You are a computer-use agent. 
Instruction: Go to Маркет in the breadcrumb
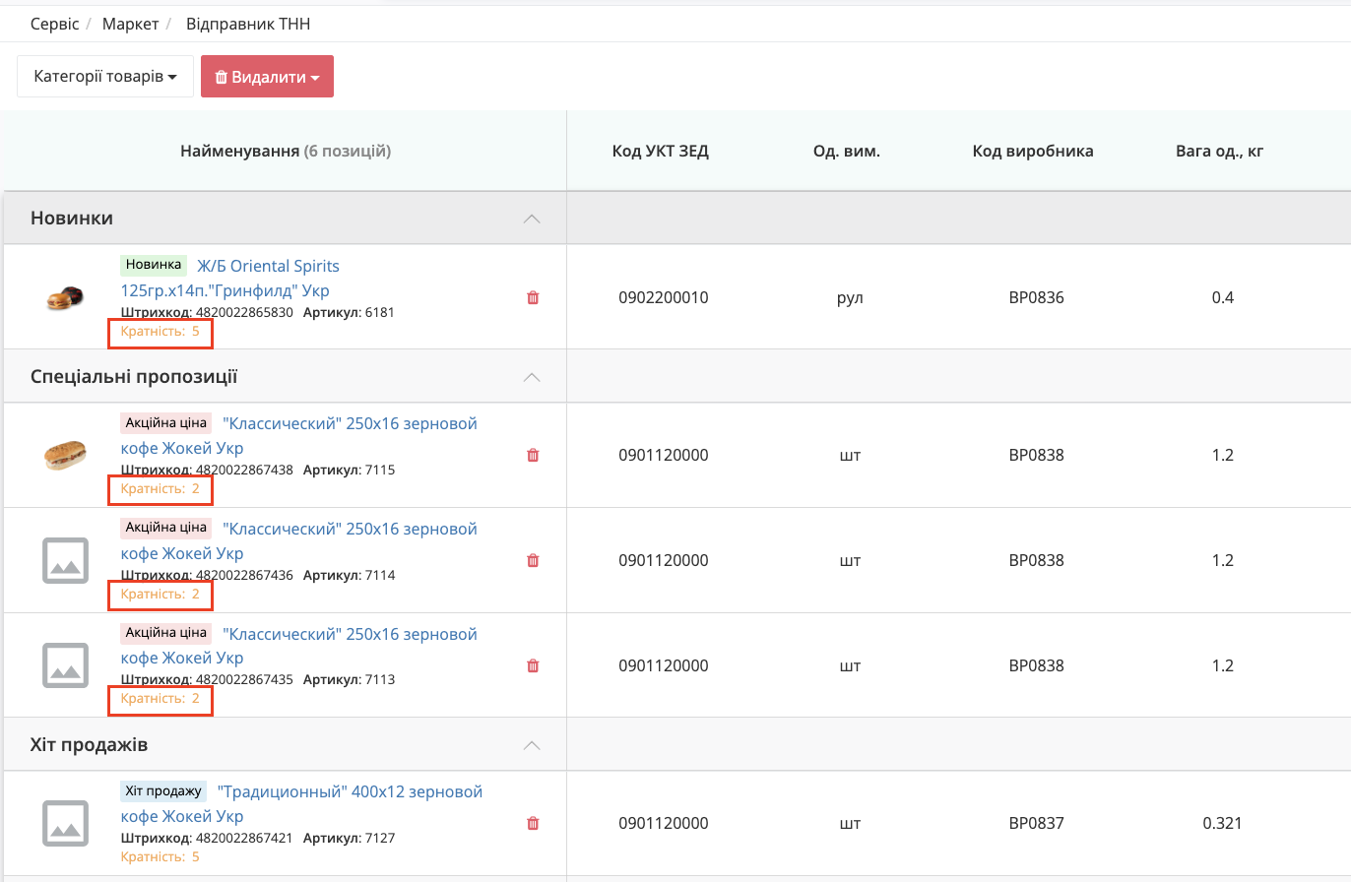pos(129,24)
